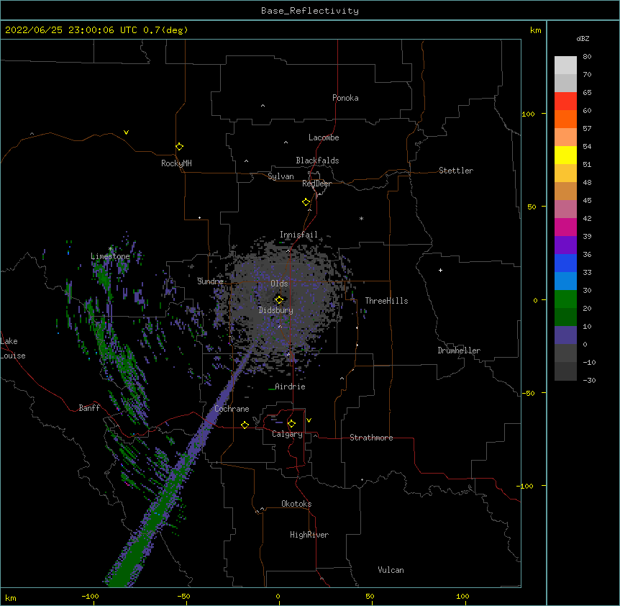Select the Airdrie city label
Image resolution: width=620 pixels, height=606 pixels.
[x=290, y=386]
